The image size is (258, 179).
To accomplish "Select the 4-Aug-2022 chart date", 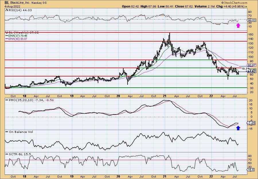I will (13, 6).
